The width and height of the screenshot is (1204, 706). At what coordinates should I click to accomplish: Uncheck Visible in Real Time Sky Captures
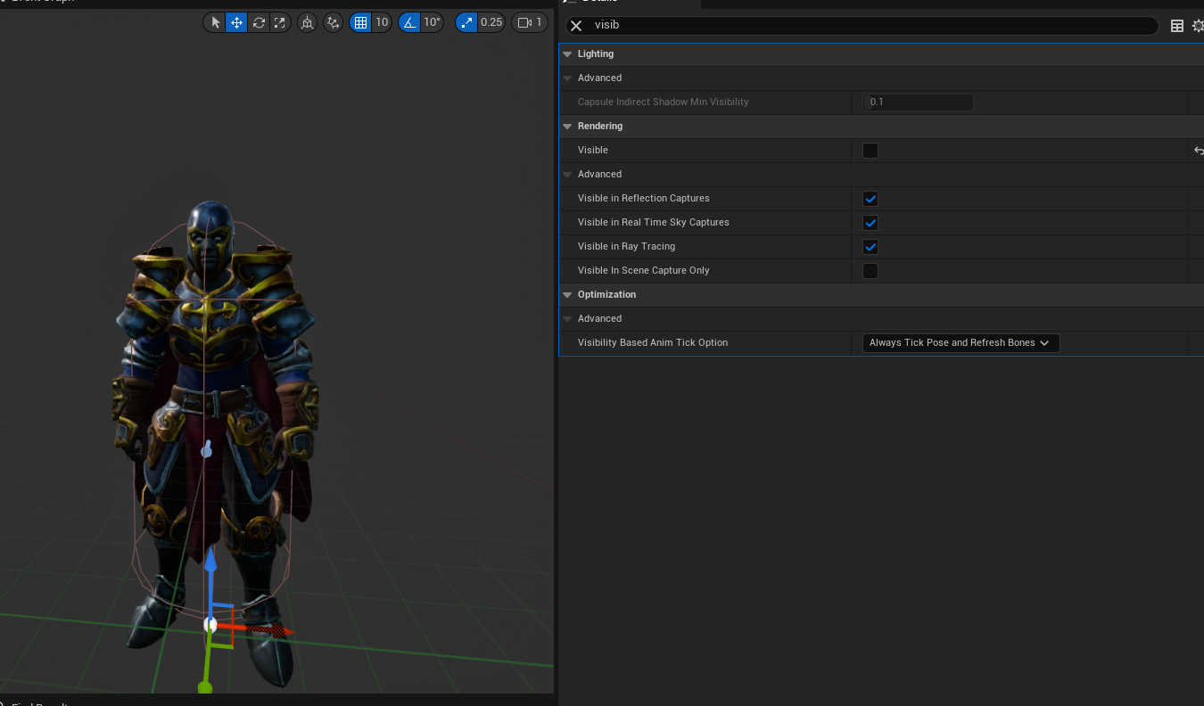pos(870,223)
